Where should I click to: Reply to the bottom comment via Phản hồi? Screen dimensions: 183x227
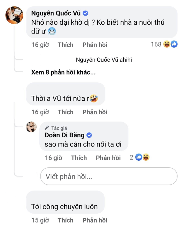(x=95, y=220)
